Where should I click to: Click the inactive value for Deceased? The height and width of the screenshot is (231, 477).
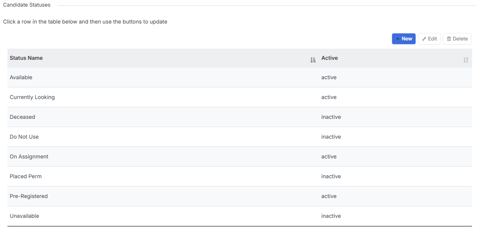click(331, 117)
